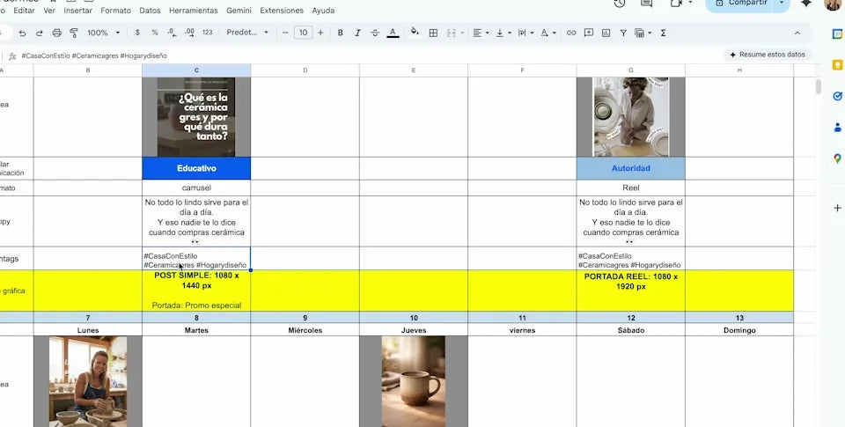Open the zoom 100% dropdown

tap(104, 33)
